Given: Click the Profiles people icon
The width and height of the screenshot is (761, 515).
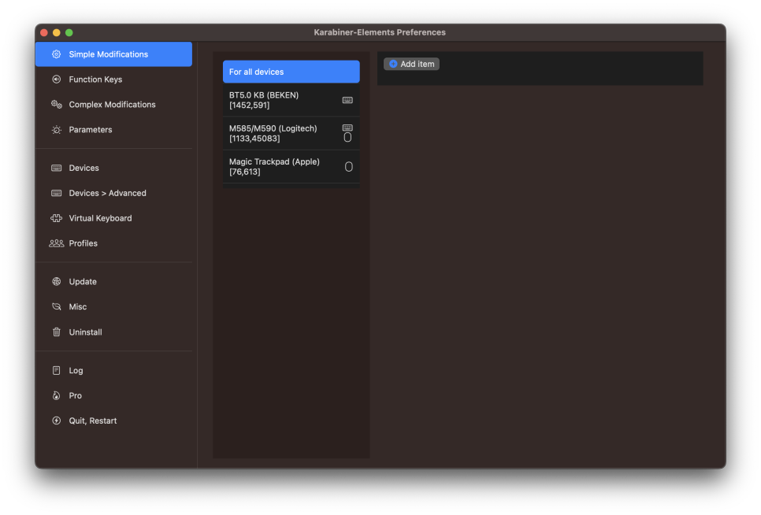Looking at the screenshot, I should pos(56,243).
